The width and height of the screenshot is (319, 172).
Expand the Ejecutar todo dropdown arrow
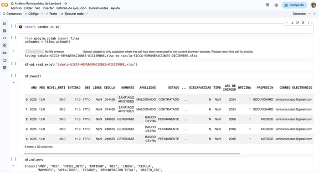pos(87,14)
